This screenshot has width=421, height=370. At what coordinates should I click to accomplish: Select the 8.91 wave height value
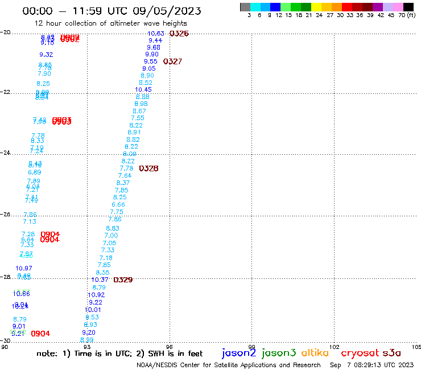point(134,132)
